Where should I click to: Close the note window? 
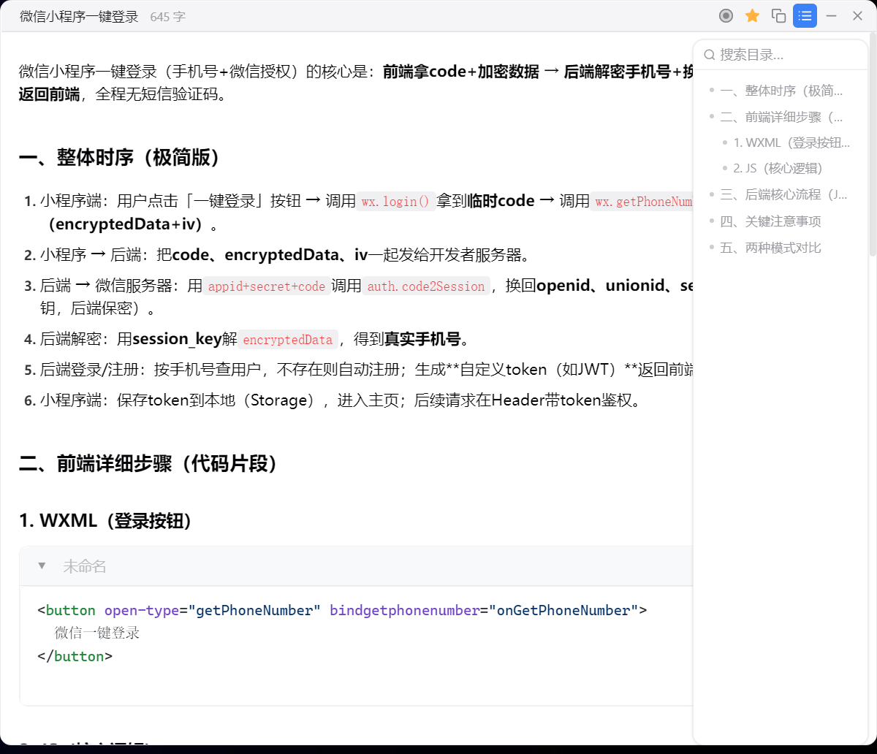tap(857, 16)
